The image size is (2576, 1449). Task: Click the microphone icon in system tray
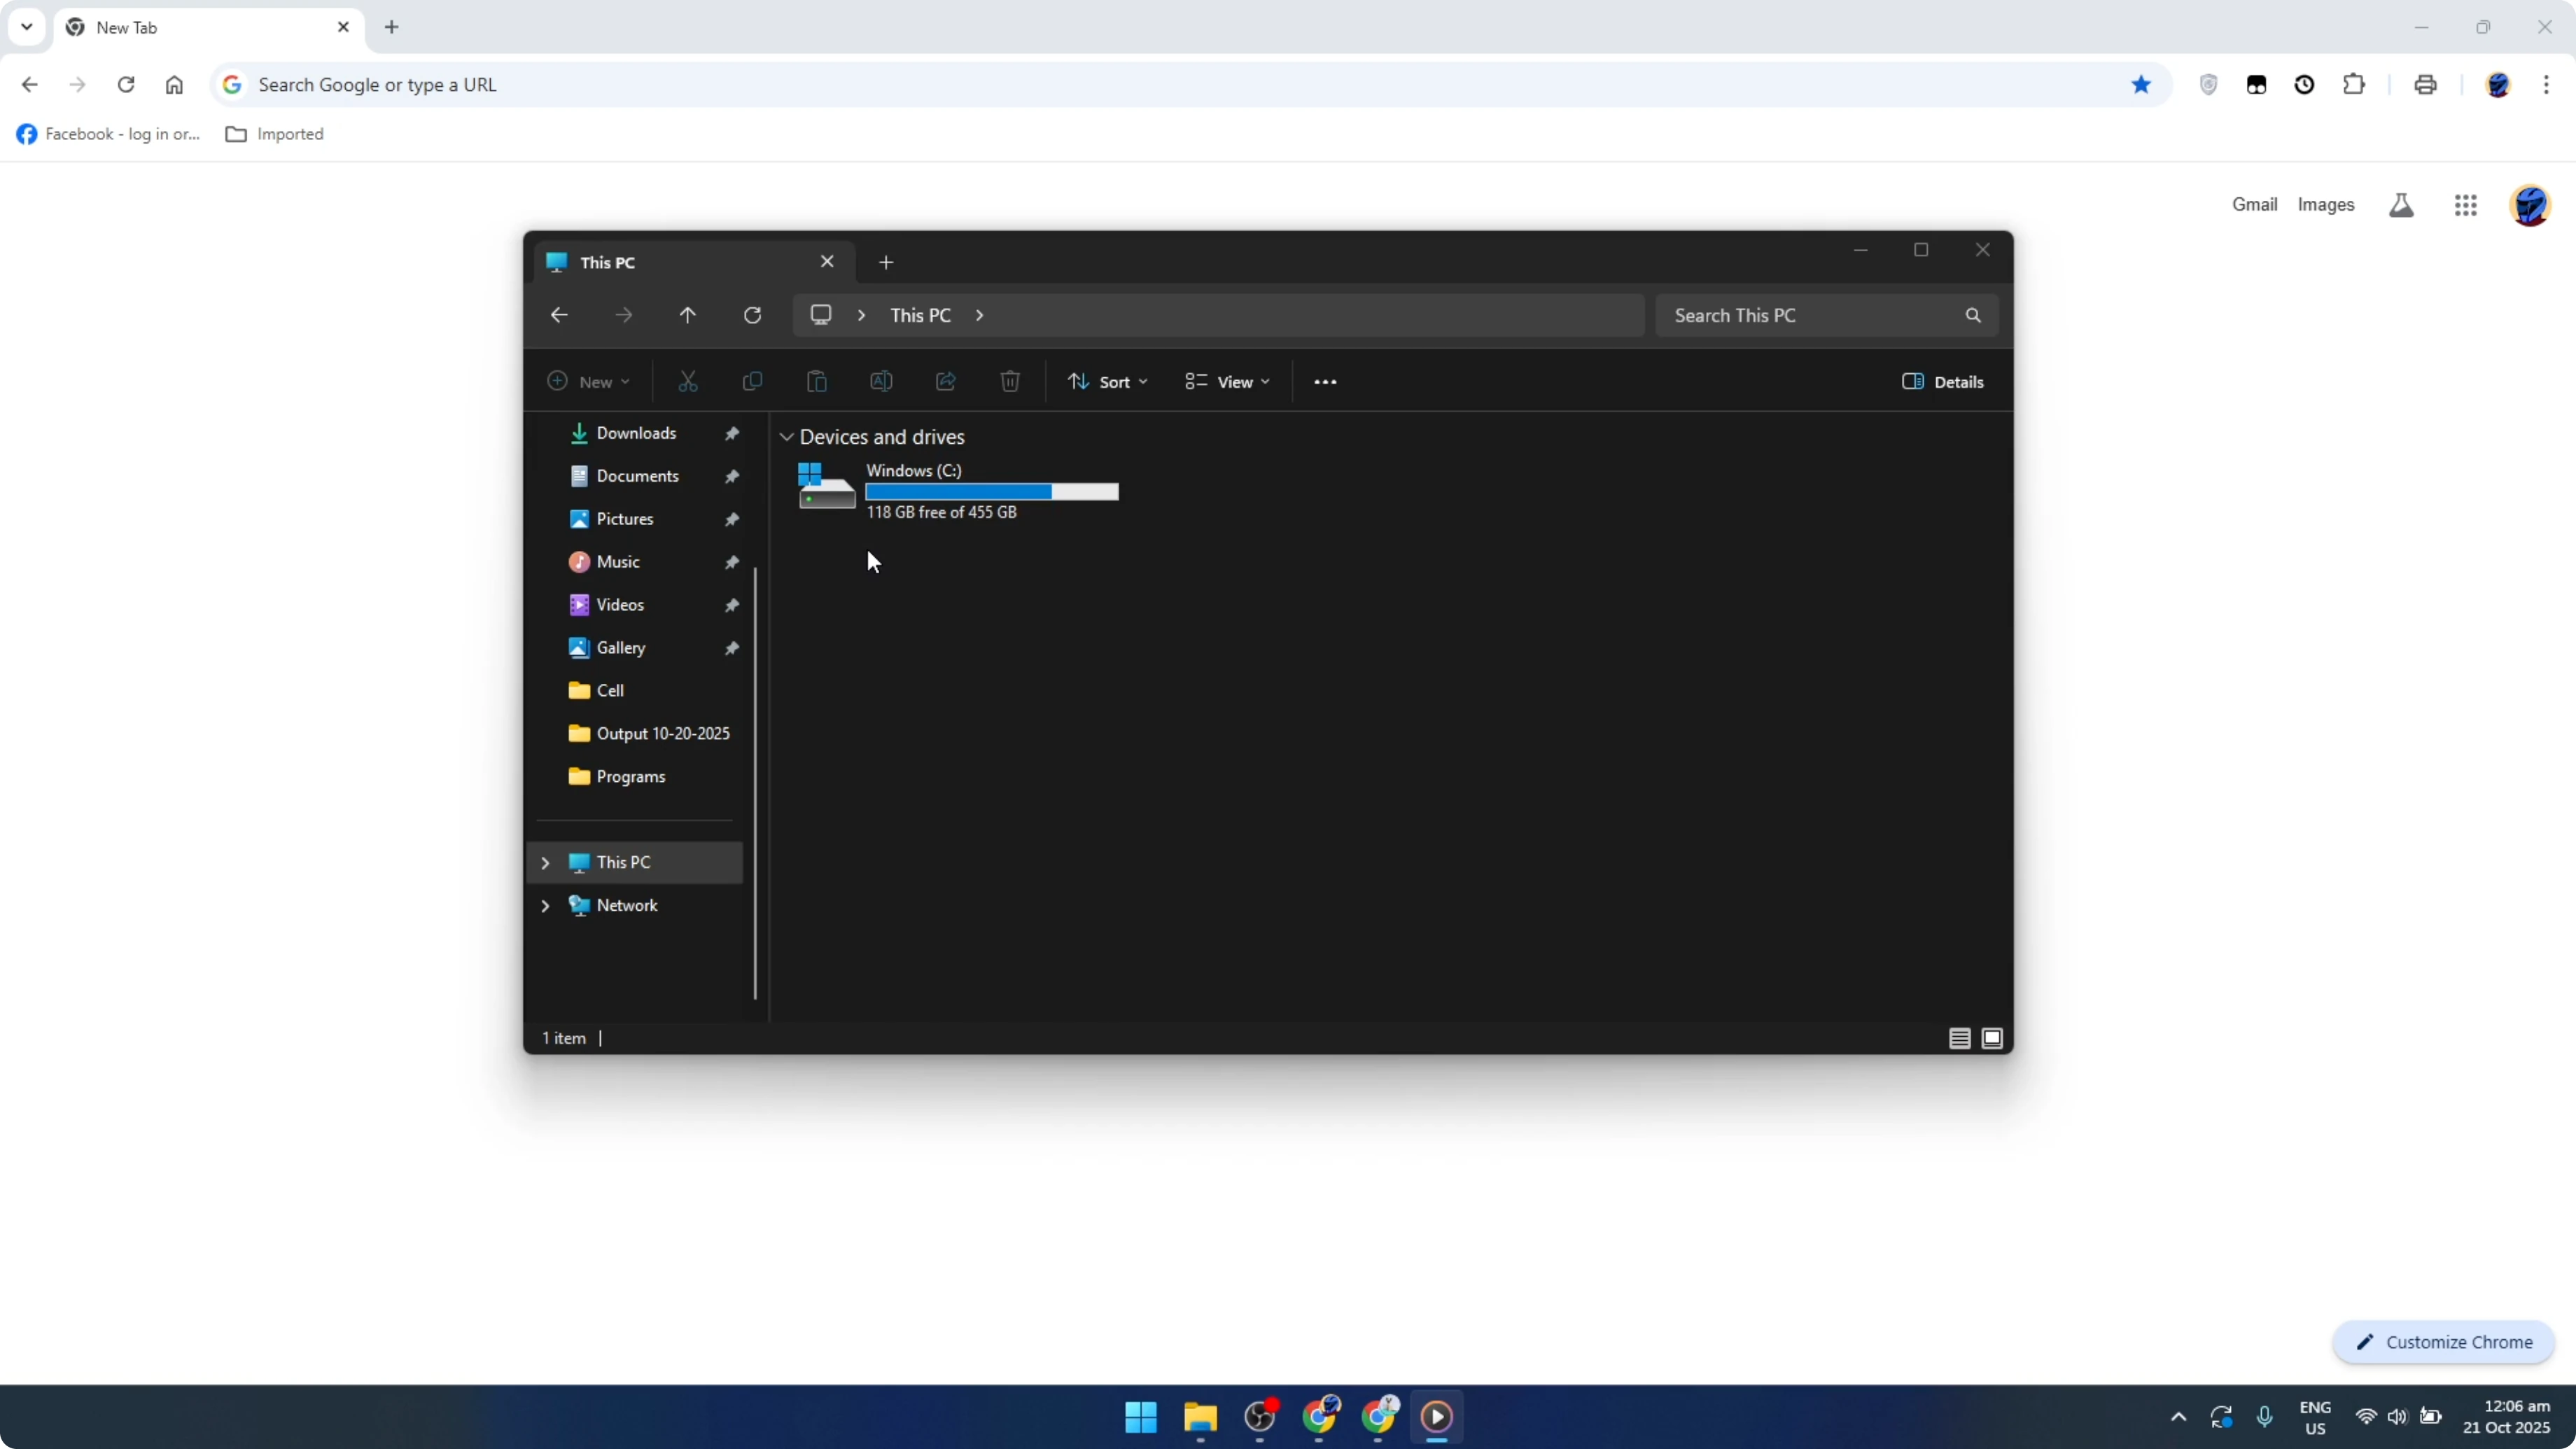(x=2265, y=1417)
